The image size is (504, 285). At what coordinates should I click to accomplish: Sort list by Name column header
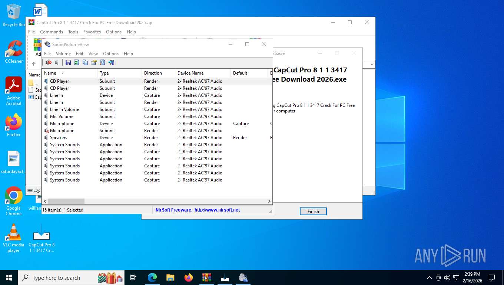[70, 73]
